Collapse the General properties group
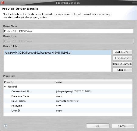Viewport: 137px width, 131px height. pos(5,87)
